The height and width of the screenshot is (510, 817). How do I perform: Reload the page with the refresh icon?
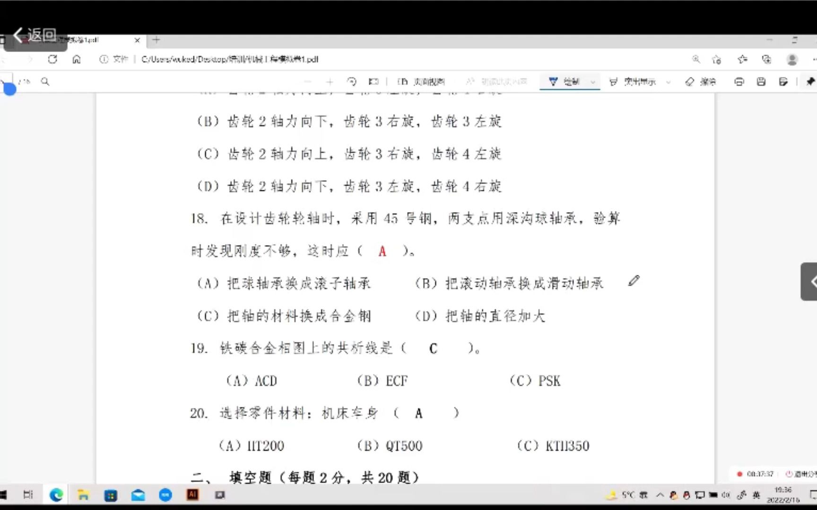coord(52,59)
